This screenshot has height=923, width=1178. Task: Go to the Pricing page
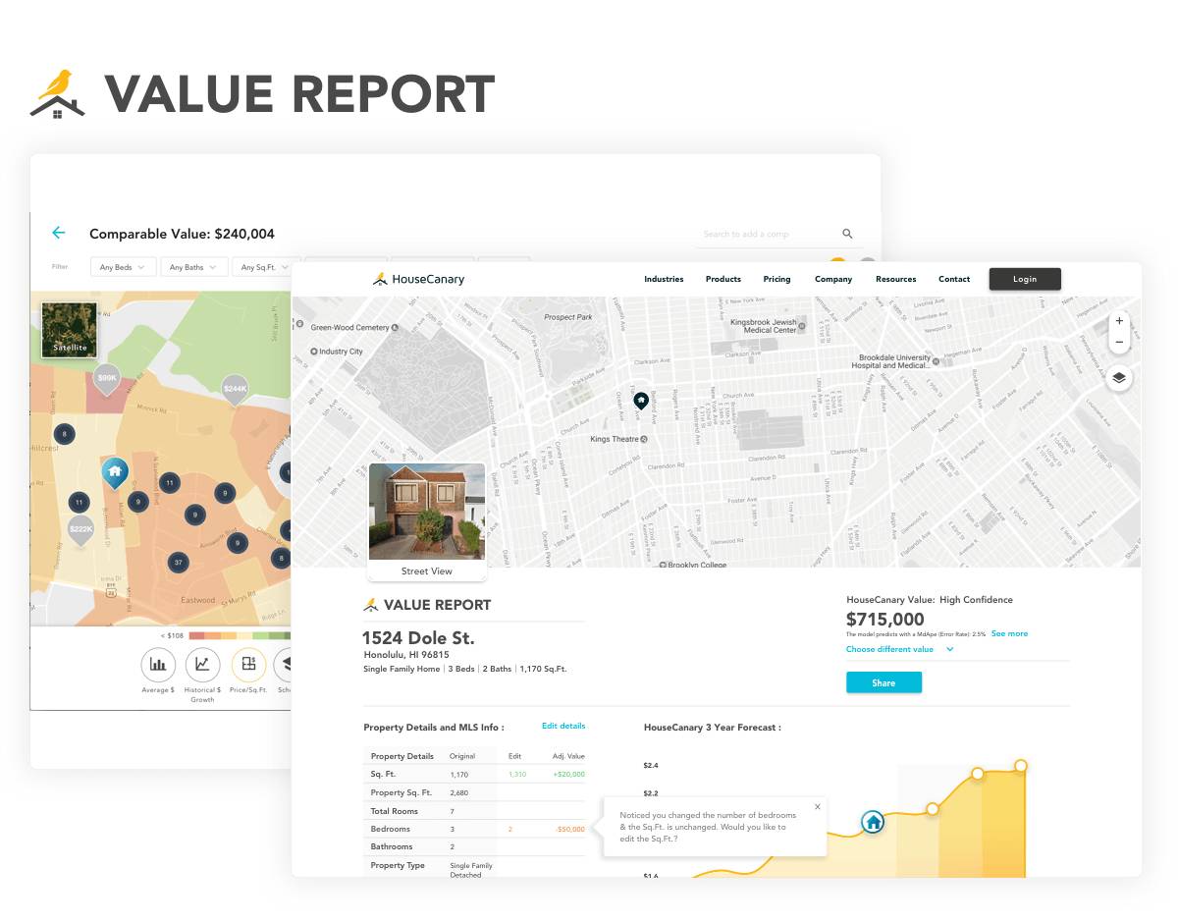[776, 279]
